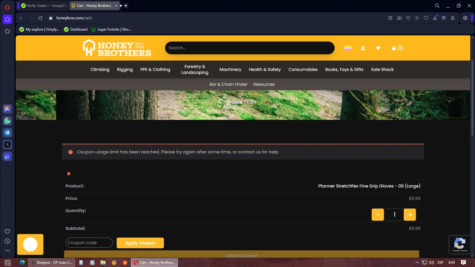Open Easy Setup menu icon
Viewport: 475px width, 267px height.
click(x=444, y=18)
